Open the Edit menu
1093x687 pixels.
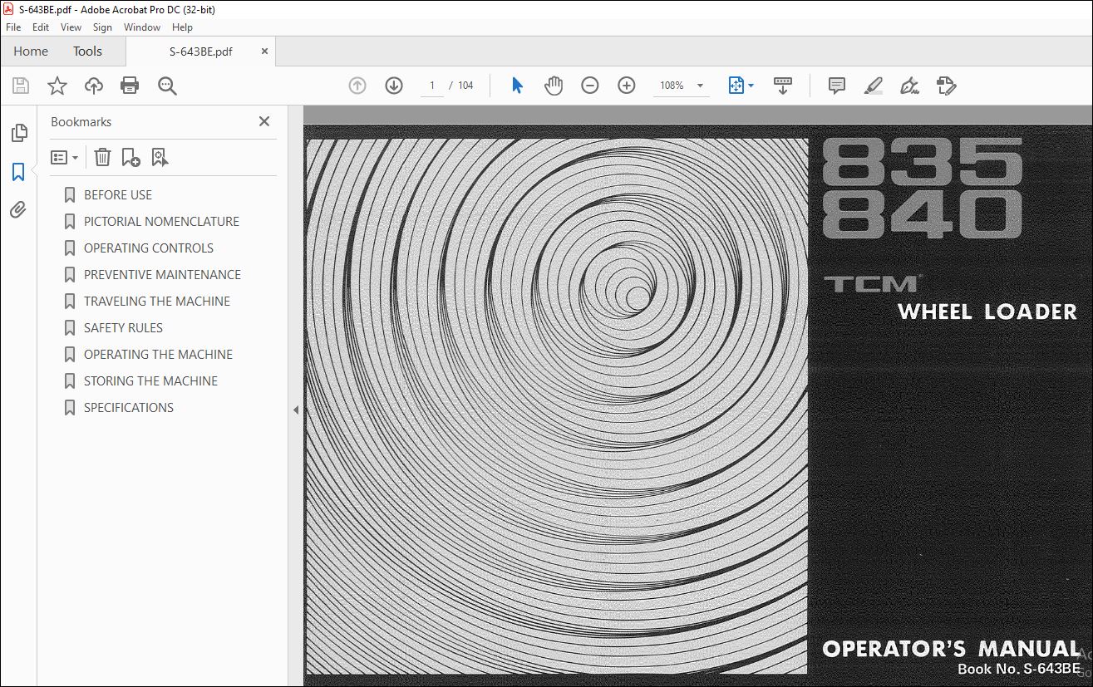(41, 27)
